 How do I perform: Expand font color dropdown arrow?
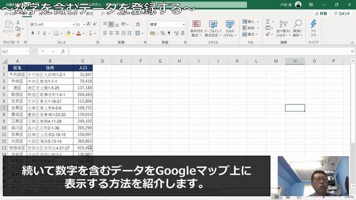click(x=83, y=33)
